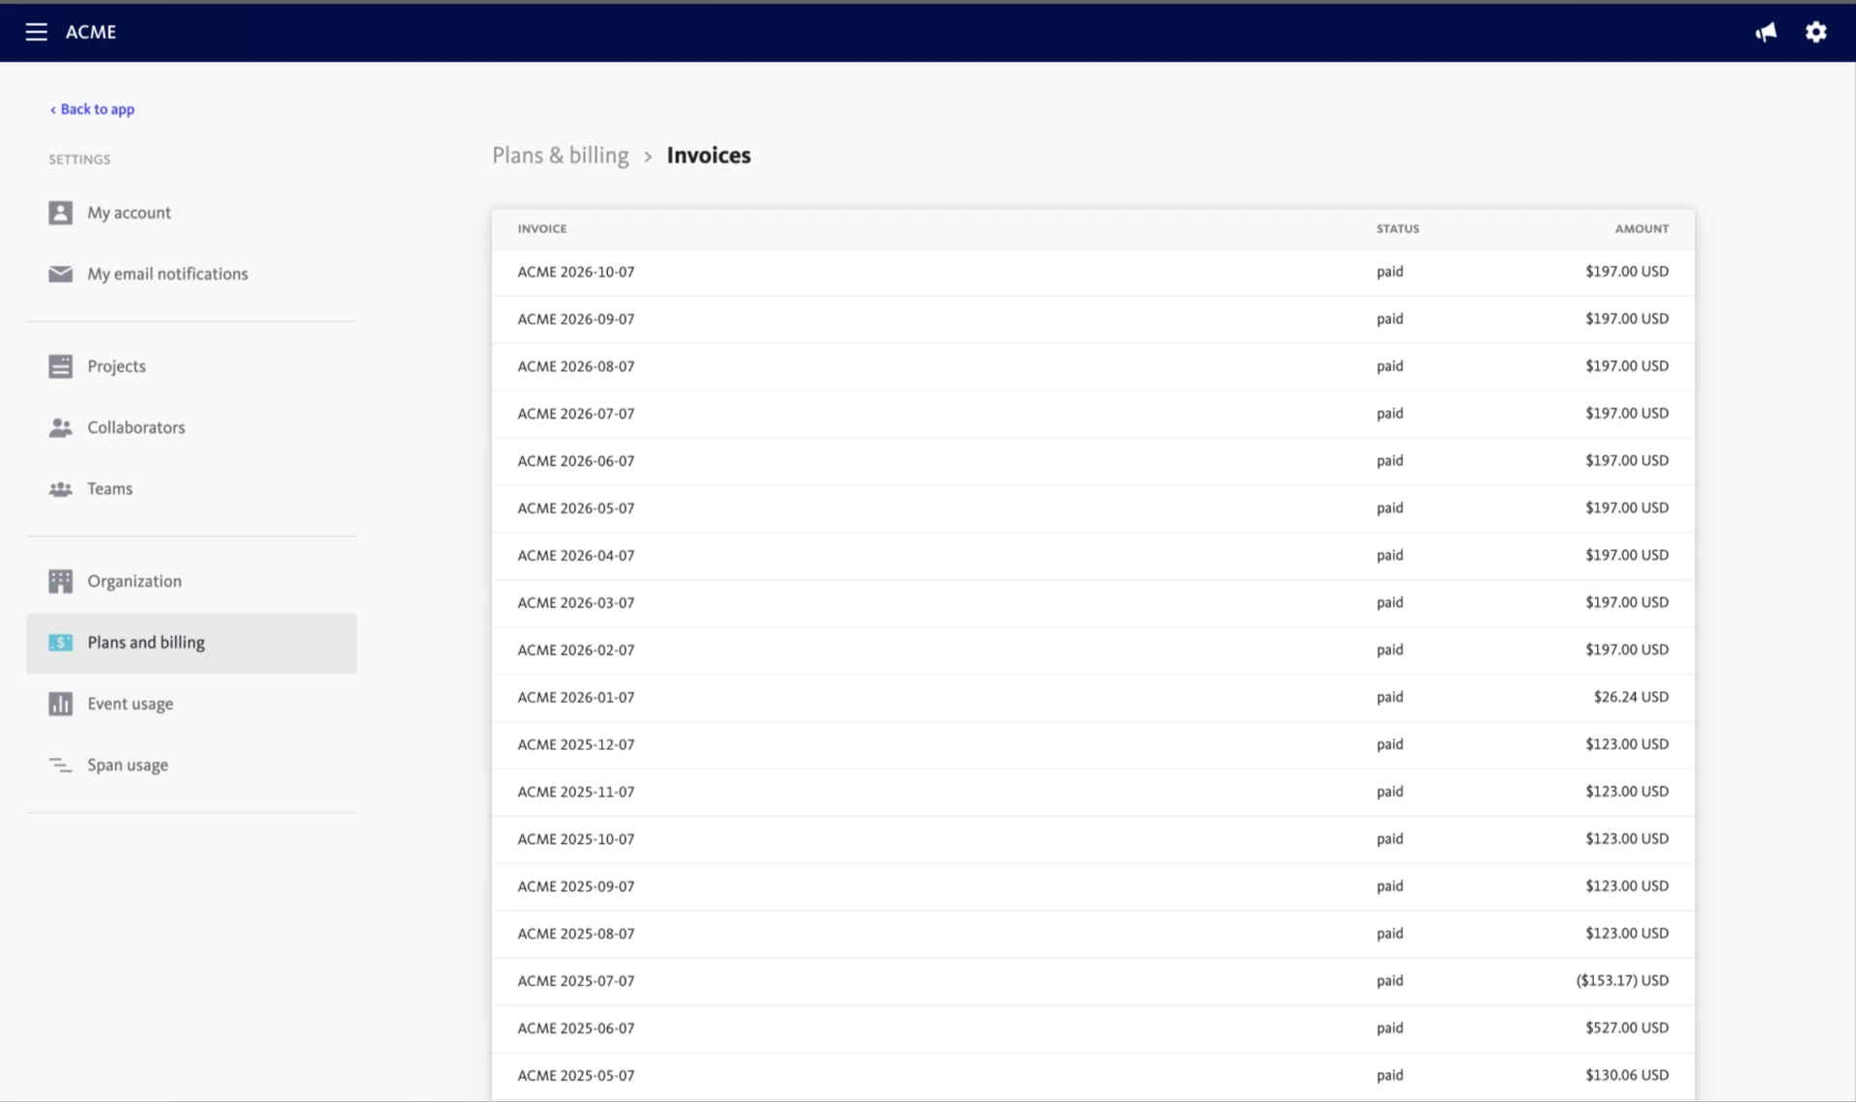
Task: Click the Organization building icon
Action: pos(61,581)
